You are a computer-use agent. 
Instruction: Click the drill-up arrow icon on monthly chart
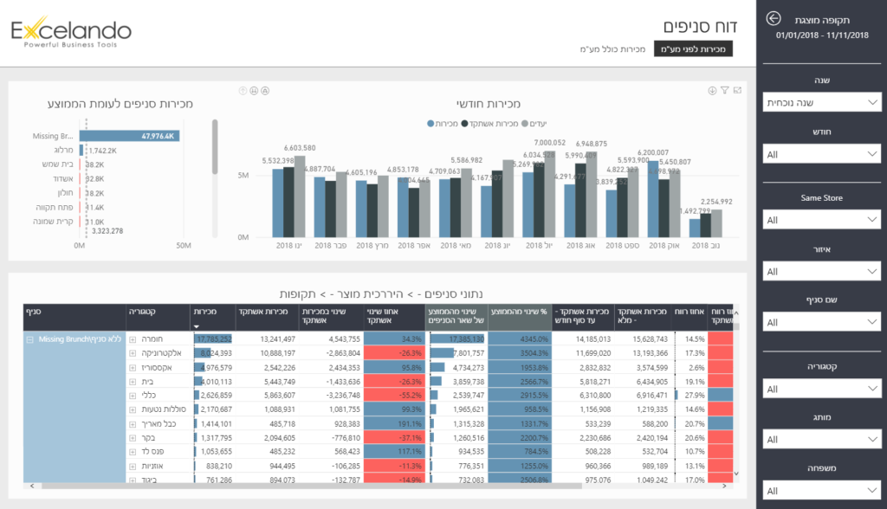(243, 90)
